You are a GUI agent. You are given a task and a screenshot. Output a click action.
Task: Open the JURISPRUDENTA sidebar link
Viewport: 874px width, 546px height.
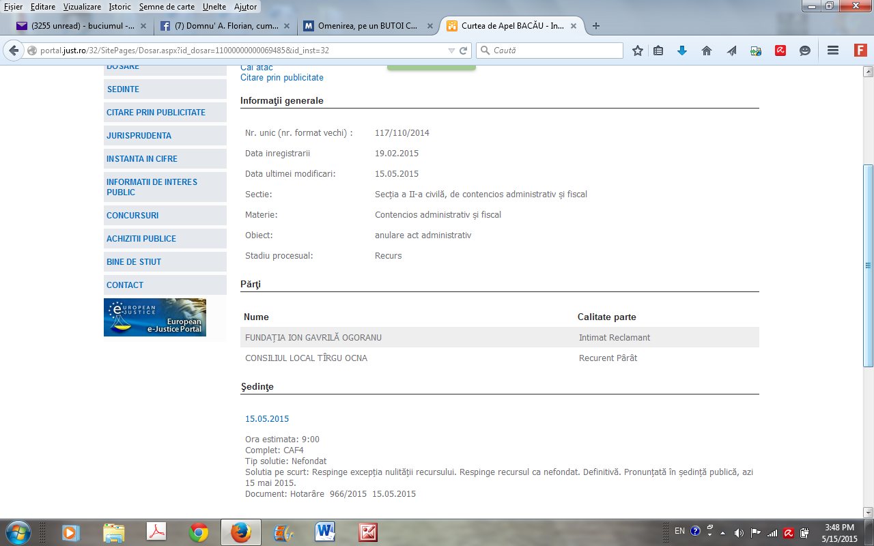tap(139, 135)
